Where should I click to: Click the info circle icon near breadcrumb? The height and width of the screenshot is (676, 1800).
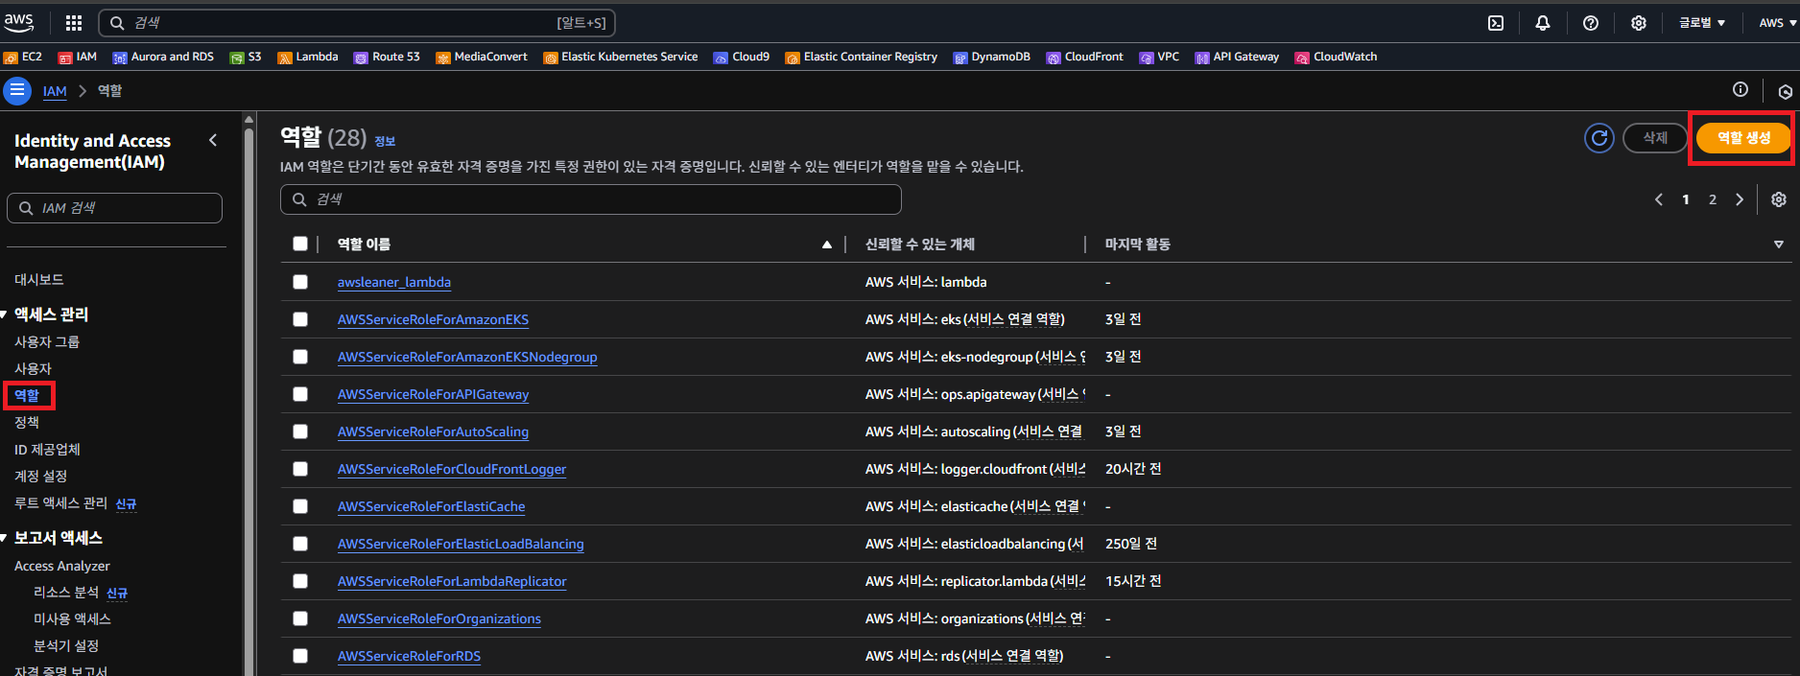click(x=1741, y=89)
